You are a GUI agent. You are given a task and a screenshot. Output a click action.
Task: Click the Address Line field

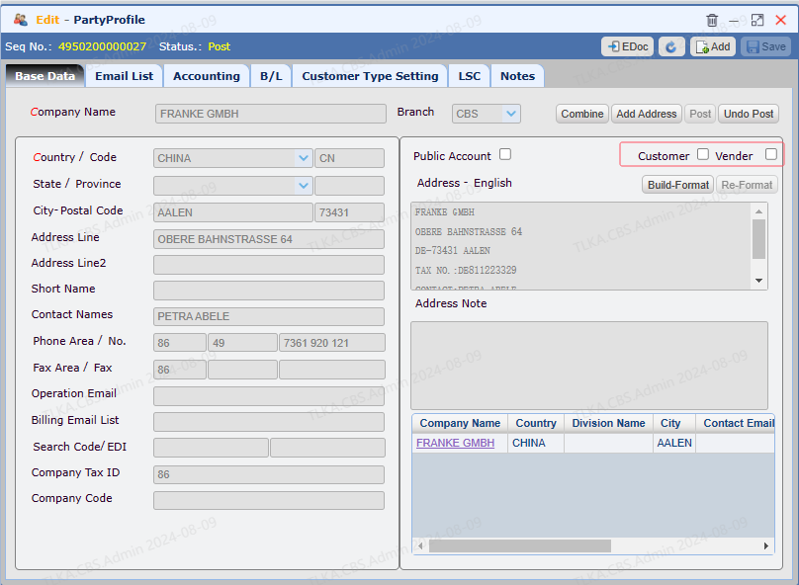(x=269, y=239)
